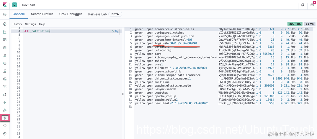
Task: Open the console Settings
Action: tap(30, 24)
